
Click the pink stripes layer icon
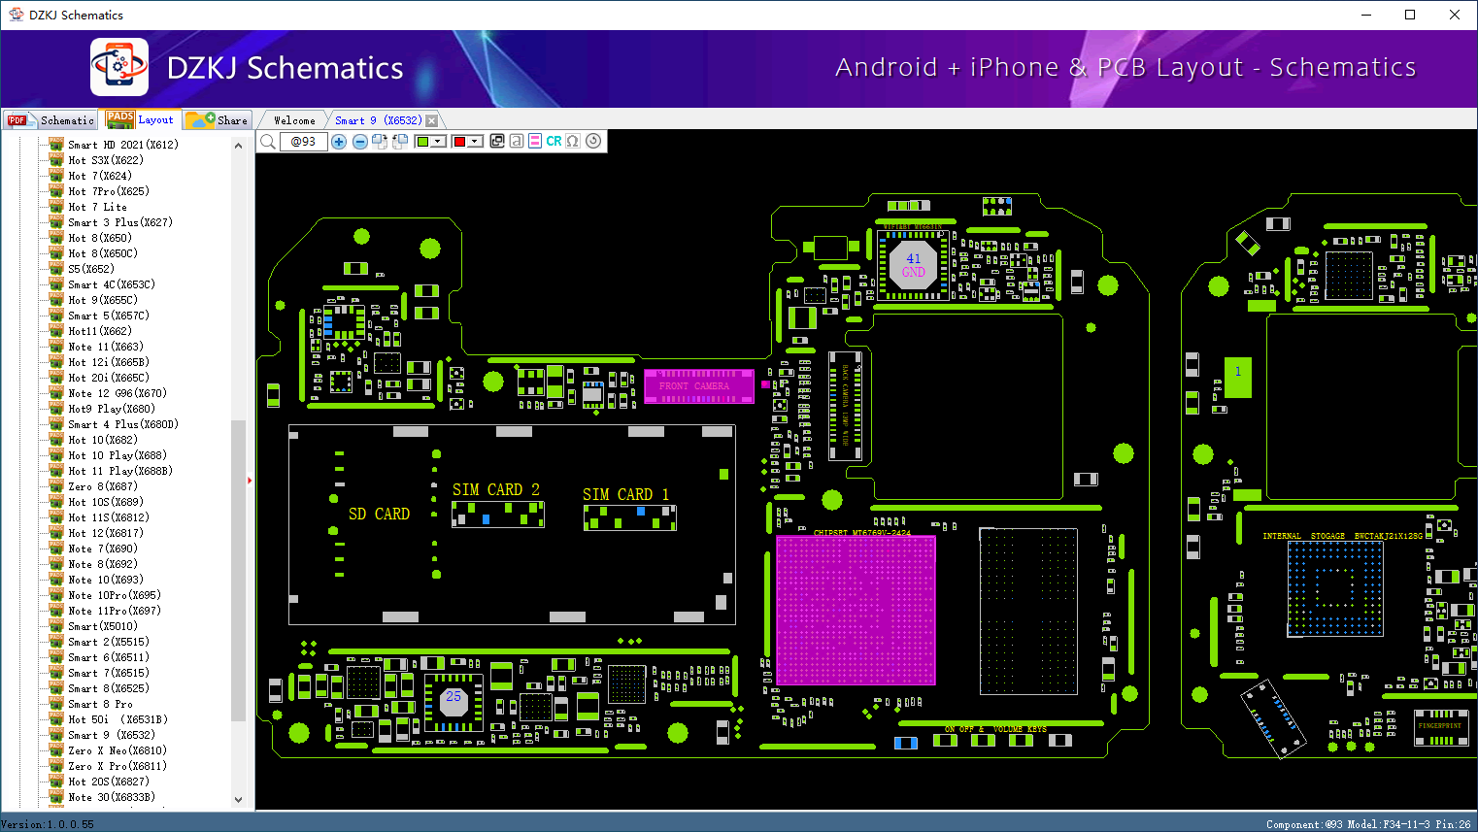[535, 141]
